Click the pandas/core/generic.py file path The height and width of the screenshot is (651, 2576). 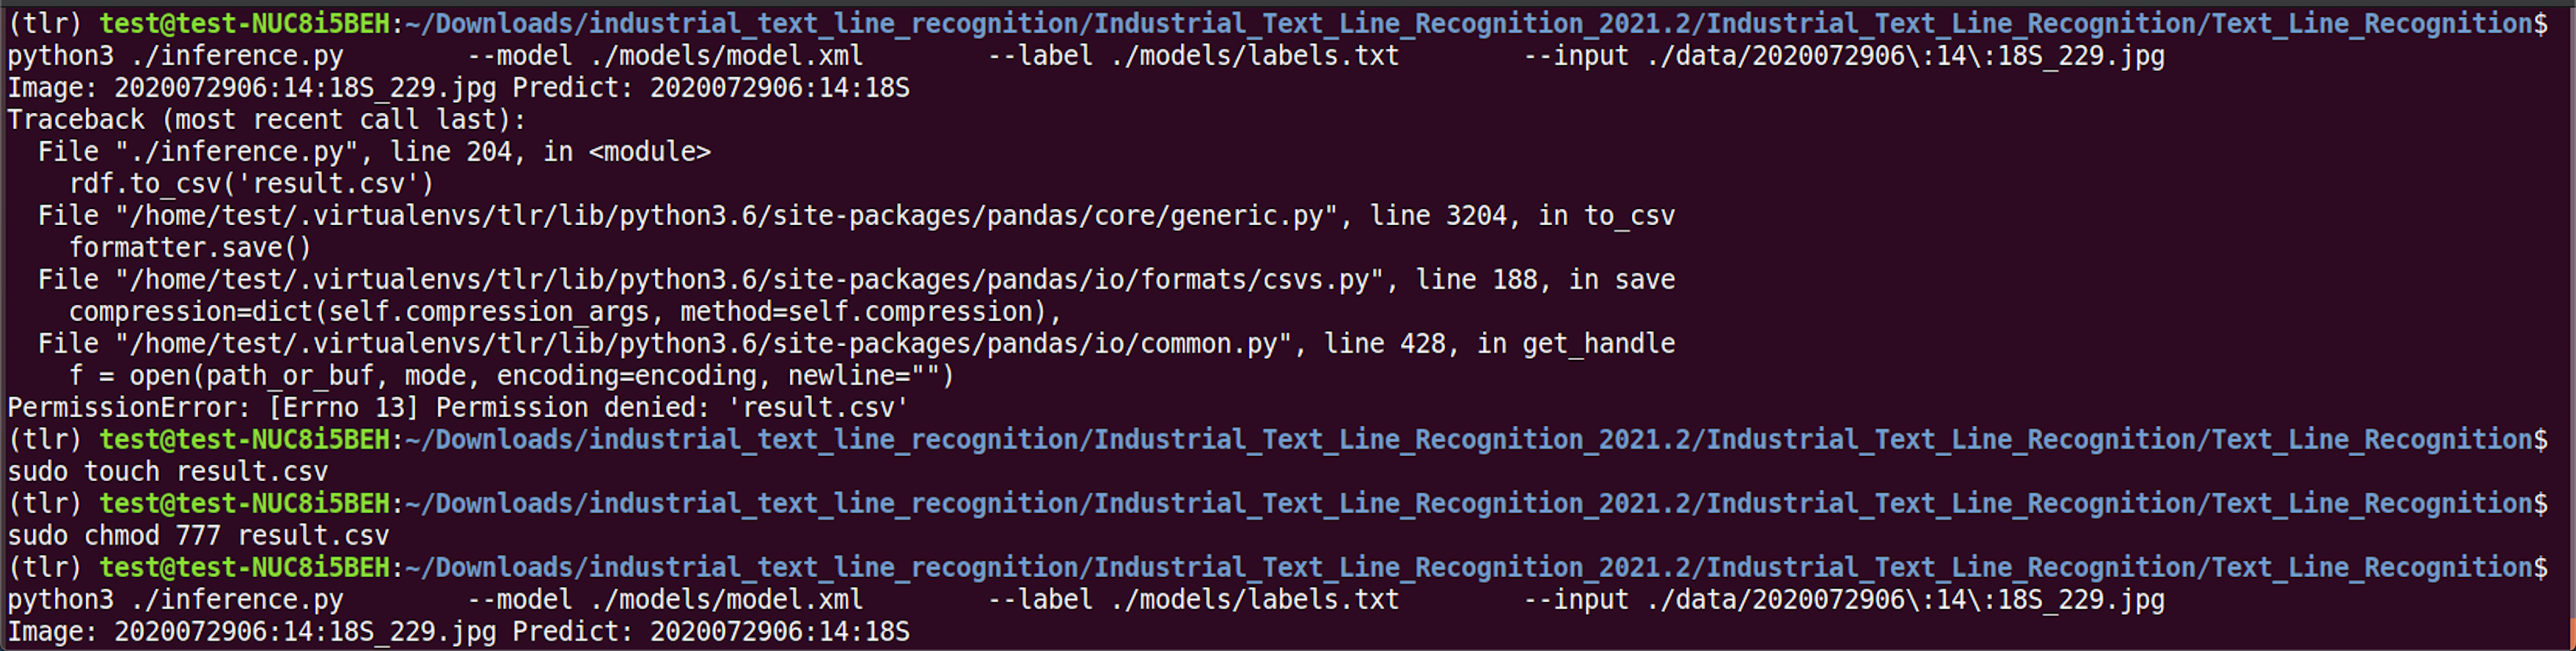(x=726, y=216)
